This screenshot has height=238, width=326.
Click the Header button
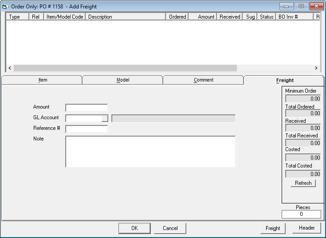coord(306,228)
